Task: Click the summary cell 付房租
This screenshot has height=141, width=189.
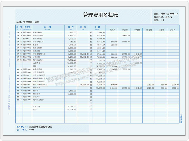Action: 36,91
